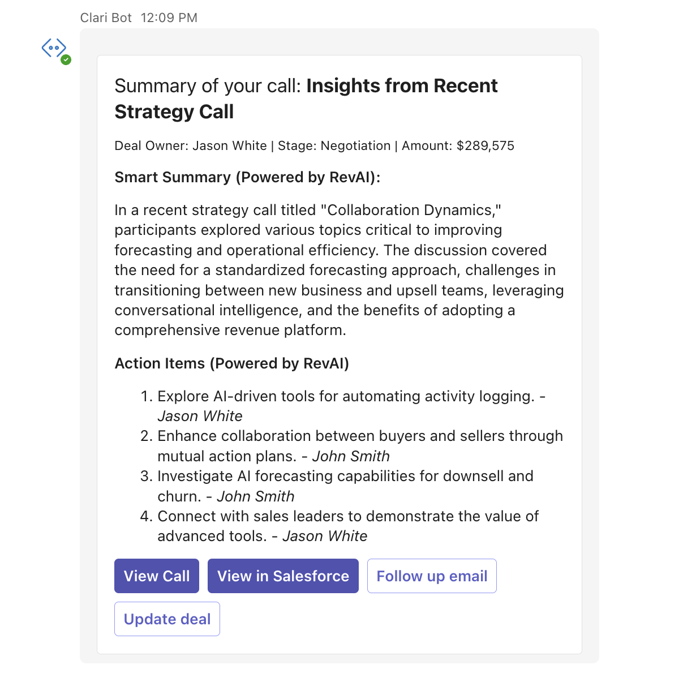Viewport: 696px width, 686px height.
Task: Click the Clari Bot avatar icon
Action: pos(54,49)
